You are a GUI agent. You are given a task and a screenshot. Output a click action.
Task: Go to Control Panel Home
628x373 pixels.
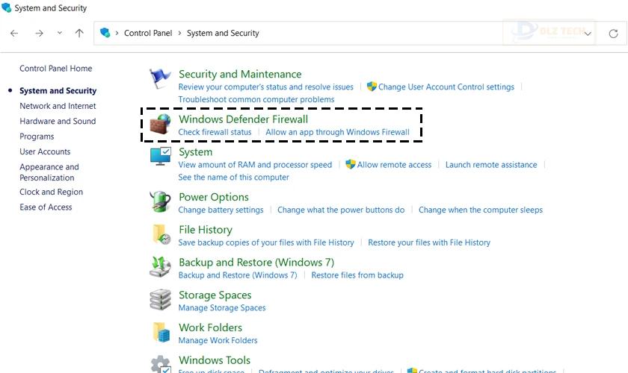click(55, 69)
